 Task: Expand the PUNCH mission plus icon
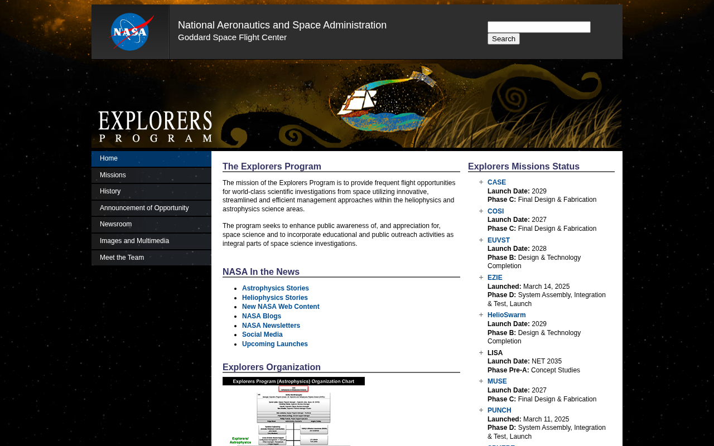(x=481, y=410)
